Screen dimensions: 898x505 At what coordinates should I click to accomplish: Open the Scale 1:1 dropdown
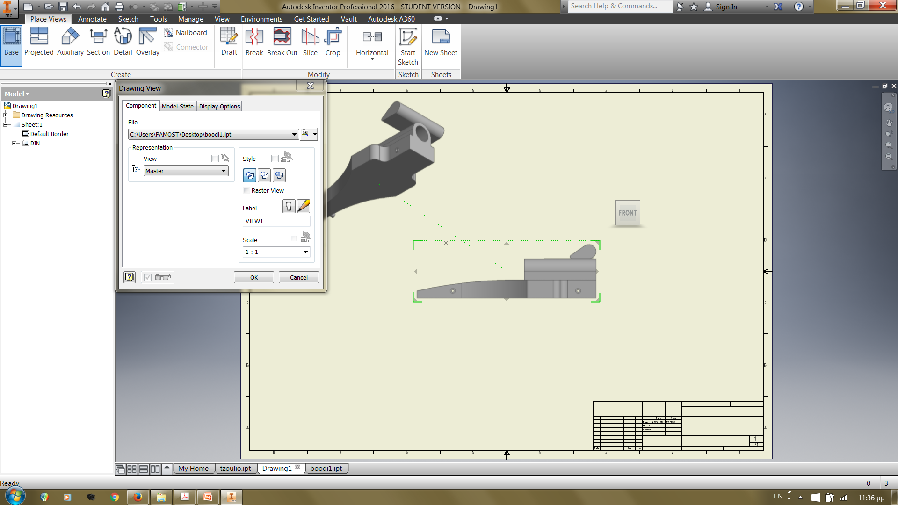(305, 252)
